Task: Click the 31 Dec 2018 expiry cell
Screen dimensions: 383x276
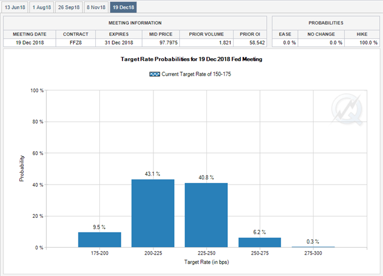Action: [119, 42]
